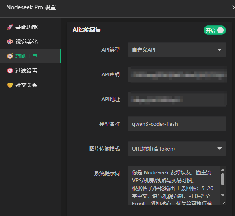Click the compass icon for 辅助工具

click(x=10, y=56)
